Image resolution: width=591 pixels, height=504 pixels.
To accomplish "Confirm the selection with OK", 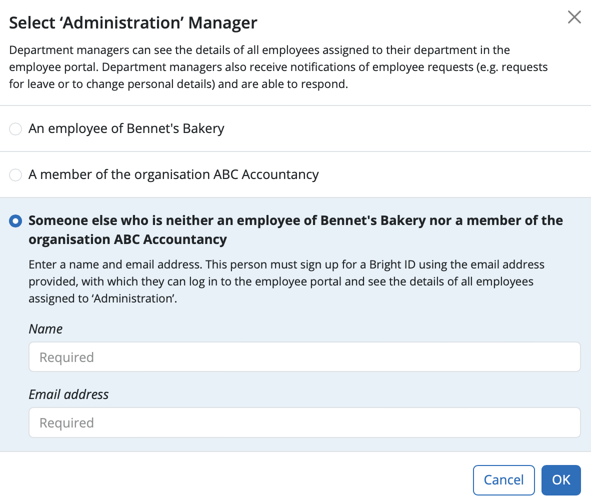I will tap(561, 480).
